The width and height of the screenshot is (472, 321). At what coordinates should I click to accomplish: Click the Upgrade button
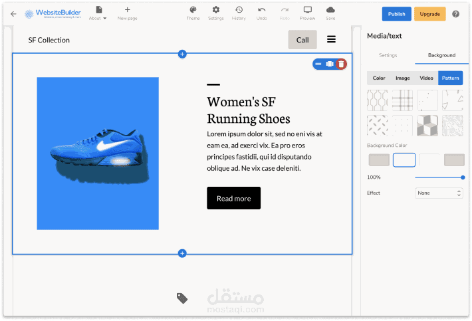pos(430,14)
